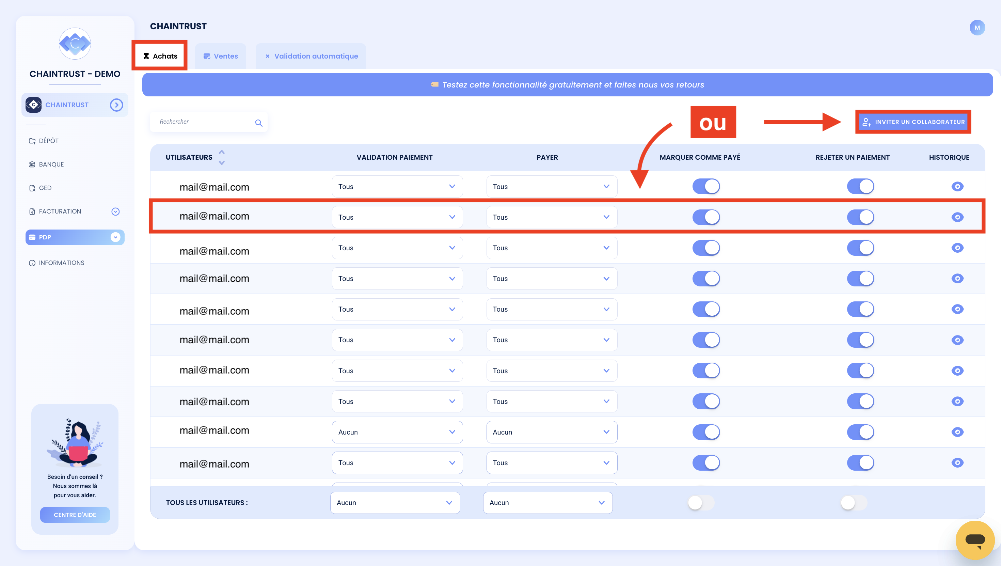Expand the FACTURATION submenu chevron
1001x566 pixels.
pos(115,211)
